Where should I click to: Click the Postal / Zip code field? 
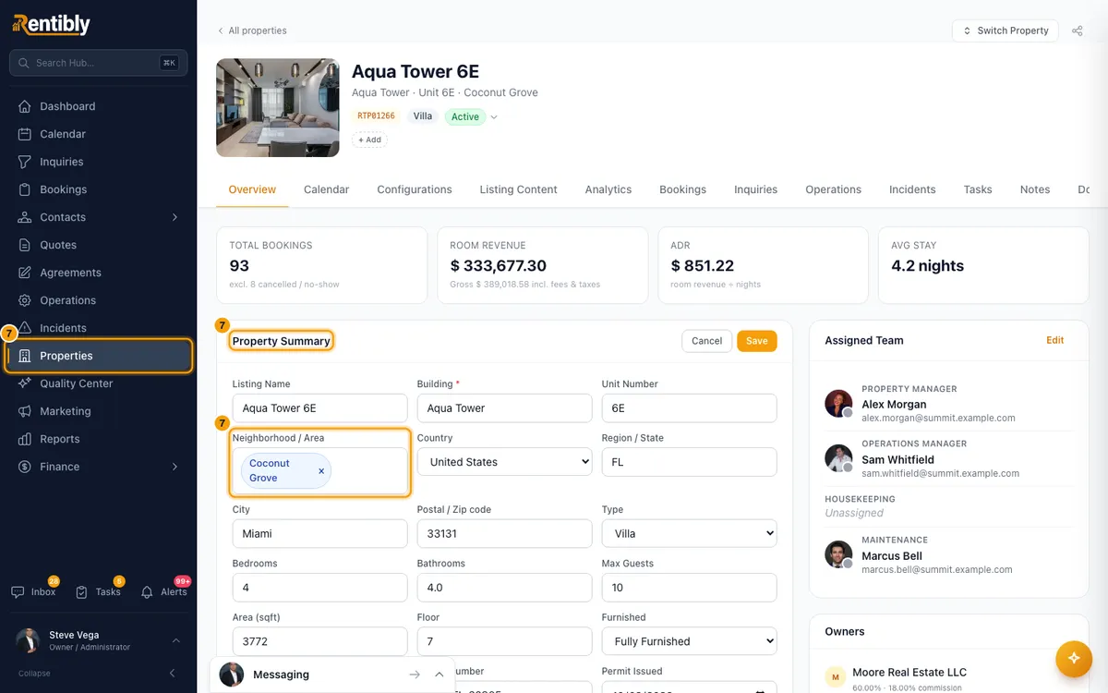[504, 533]
